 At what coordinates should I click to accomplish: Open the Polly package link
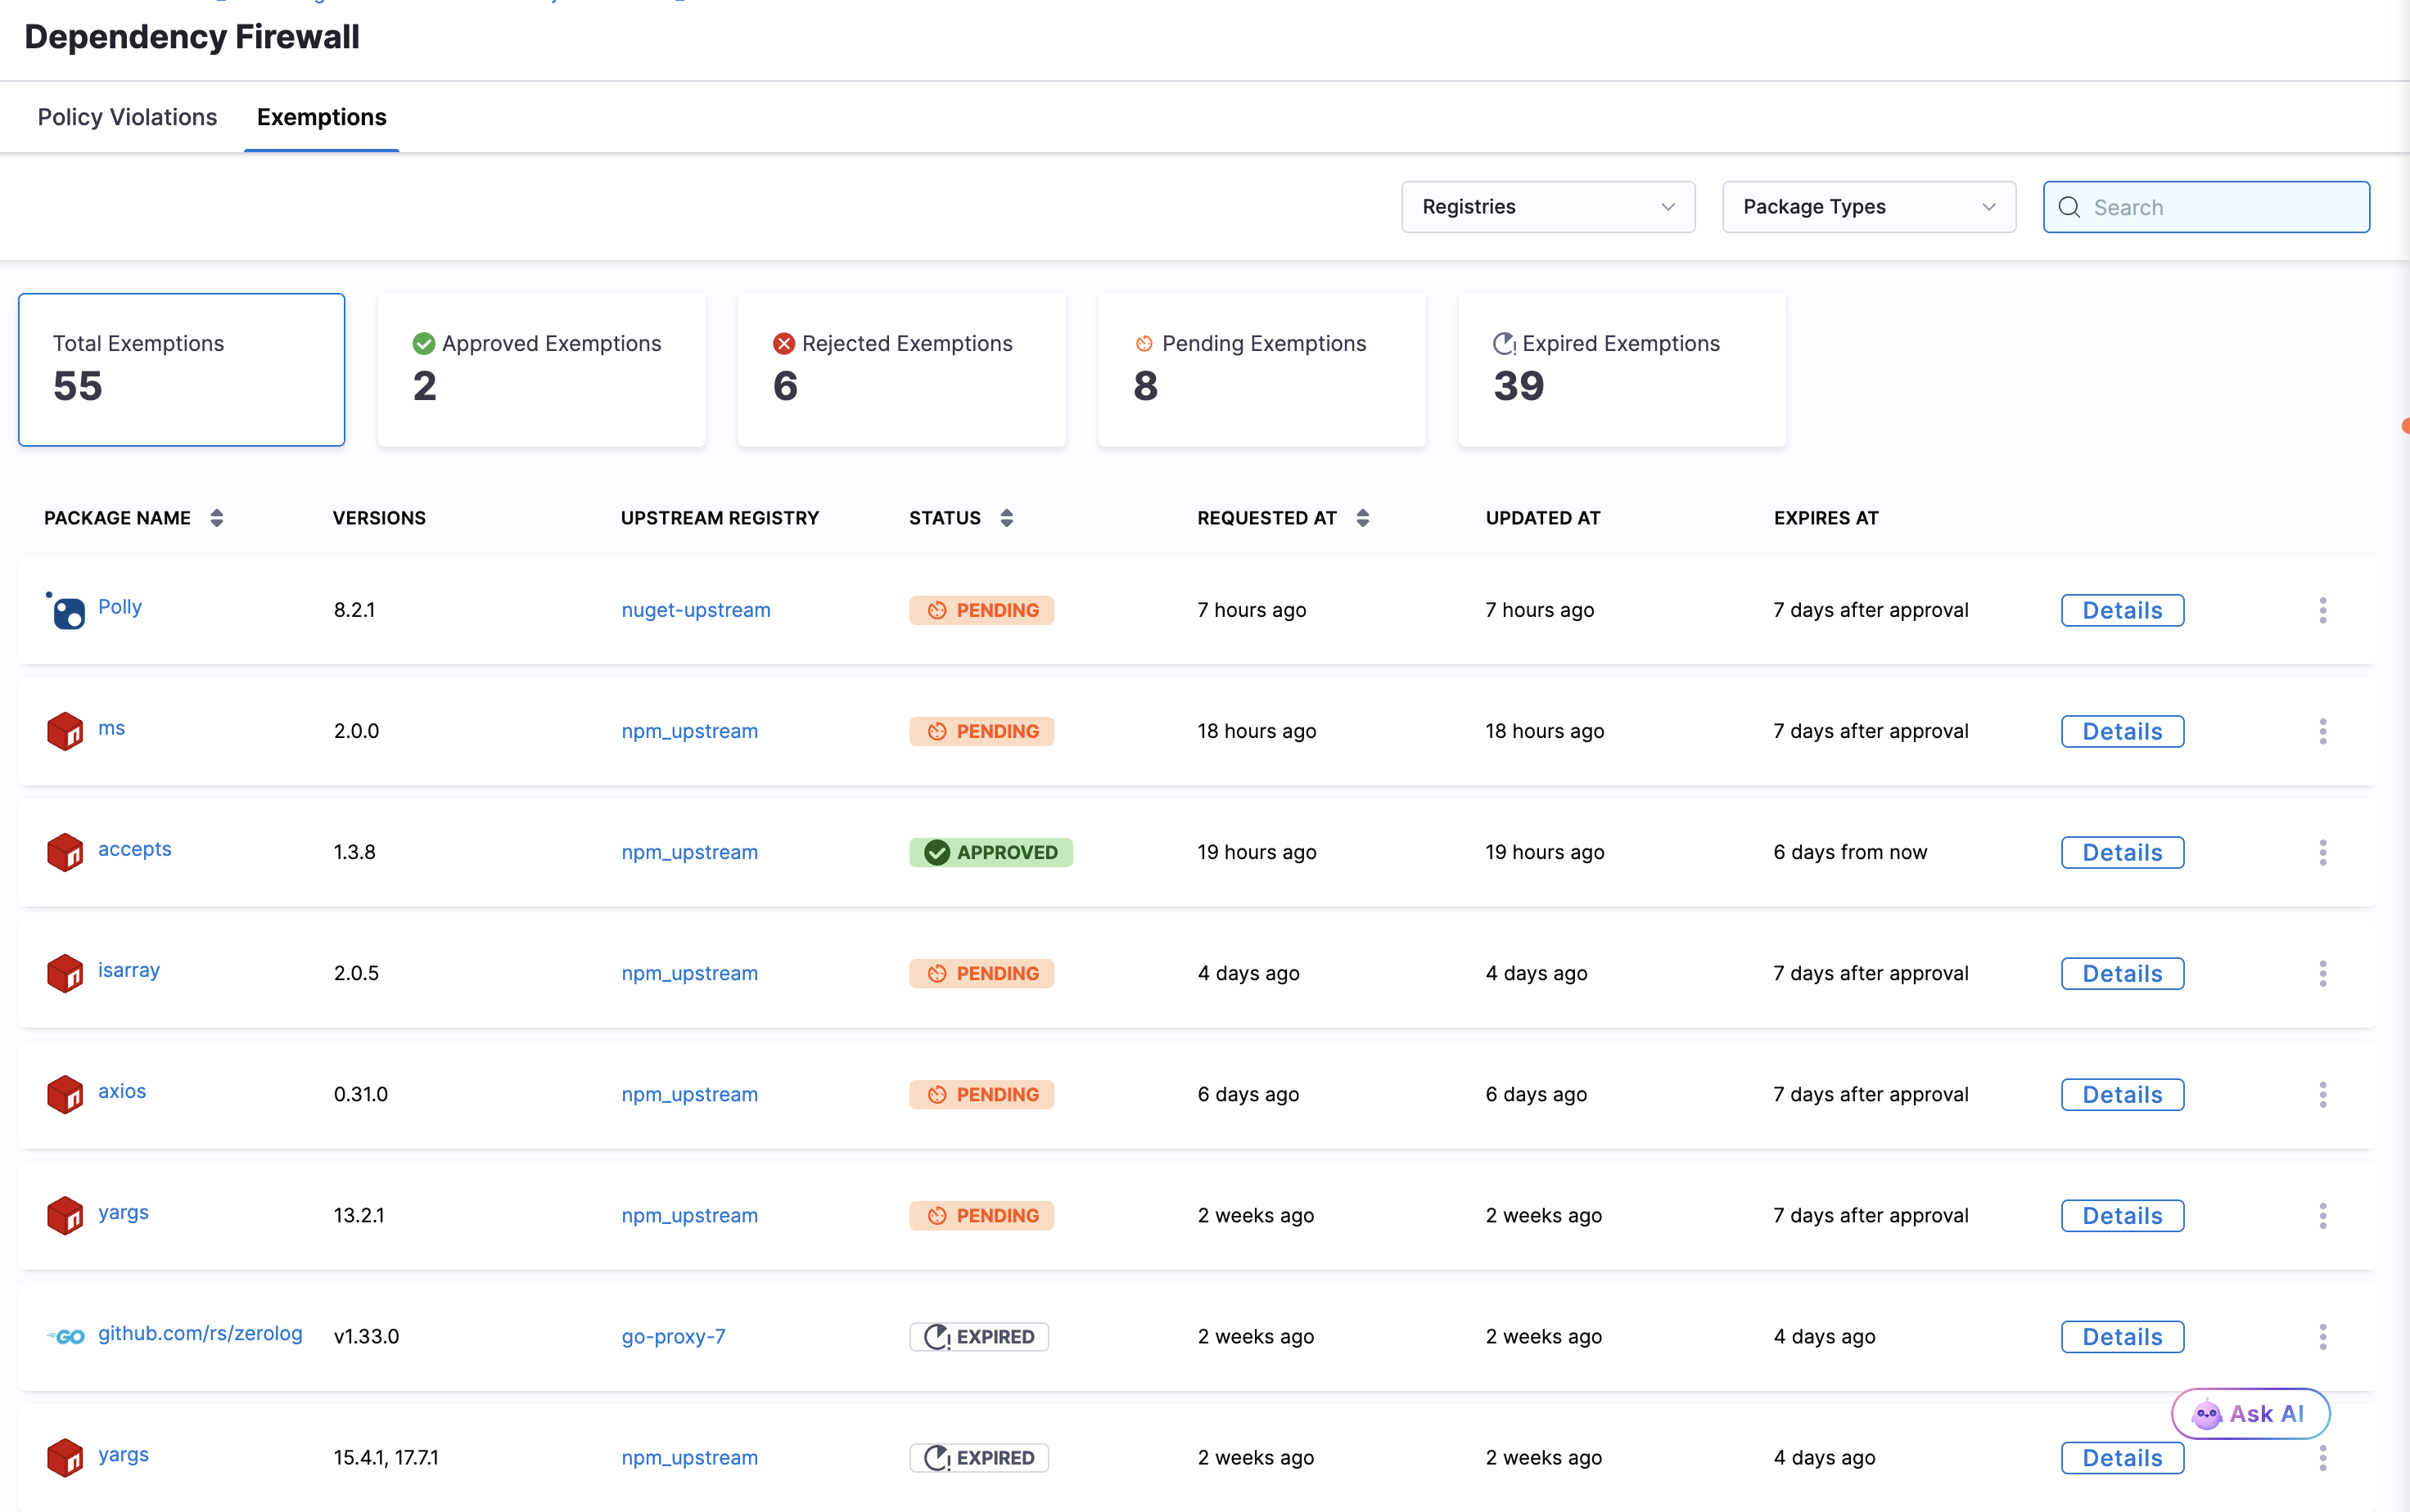pyautogui.click(x=120, y=607)
